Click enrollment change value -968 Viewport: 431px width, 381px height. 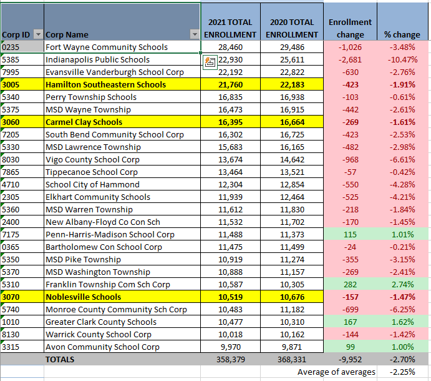tap(350, 159)
